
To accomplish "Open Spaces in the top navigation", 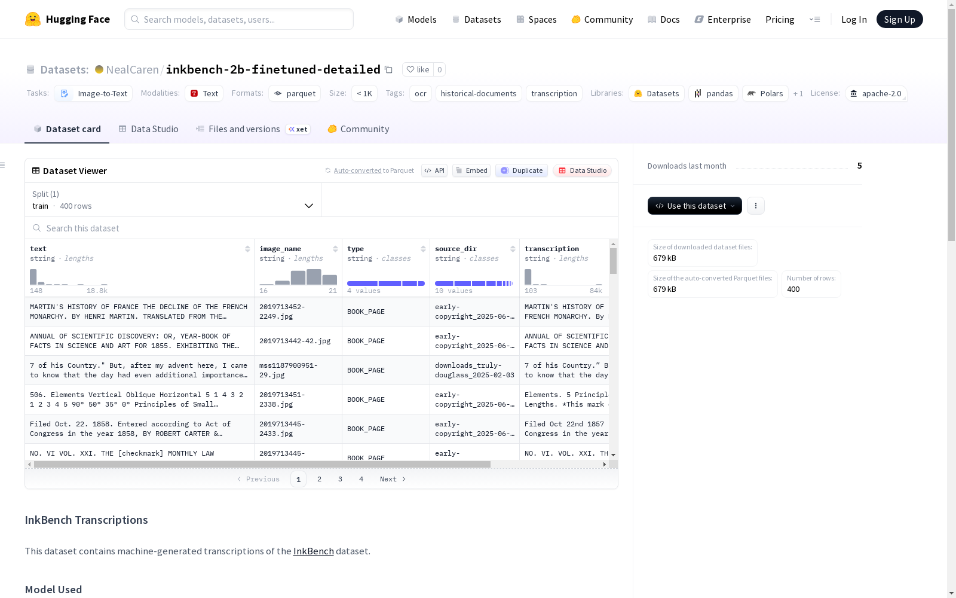I will tap(537, 19).
